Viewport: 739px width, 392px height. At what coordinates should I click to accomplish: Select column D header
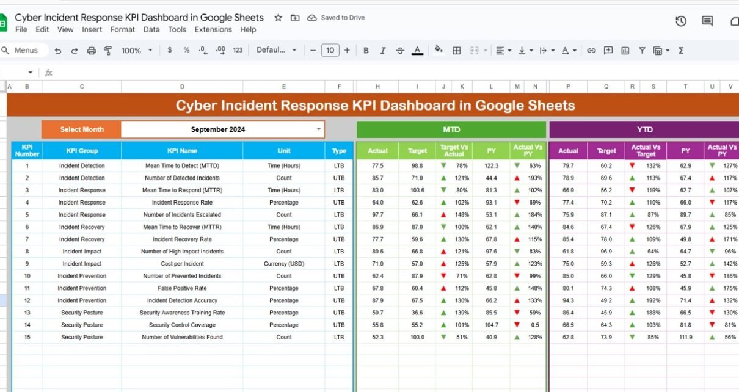coord(182,87)
